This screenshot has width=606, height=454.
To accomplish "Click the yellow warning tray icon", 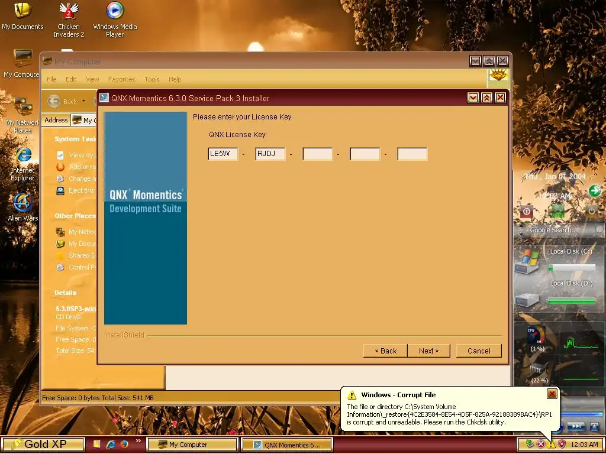I will click(x=551, y=445).
